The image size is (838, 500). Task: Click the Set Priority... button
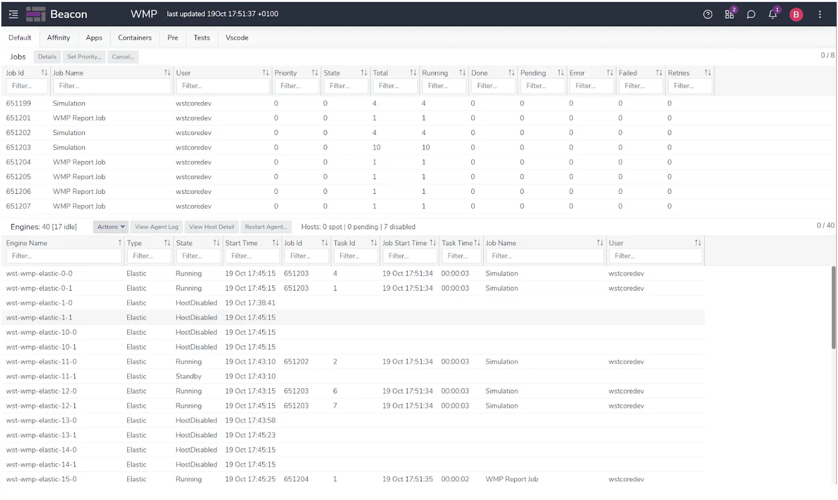tap(84, 57)
